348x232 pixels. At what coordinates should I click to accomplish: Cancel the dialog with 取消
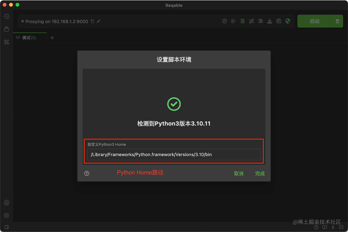(238, 173)
